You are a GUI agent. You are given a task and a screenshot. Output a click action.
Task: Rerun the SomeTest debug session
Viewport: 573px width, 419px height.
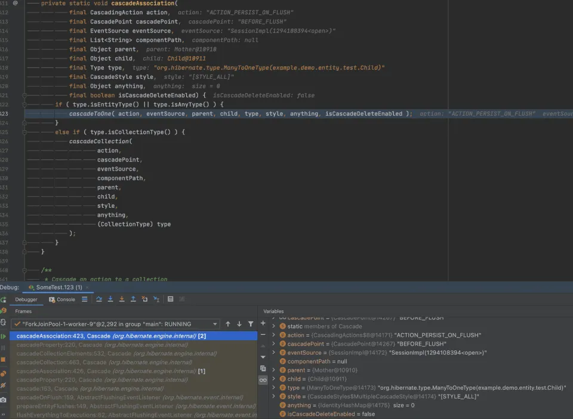4,300
